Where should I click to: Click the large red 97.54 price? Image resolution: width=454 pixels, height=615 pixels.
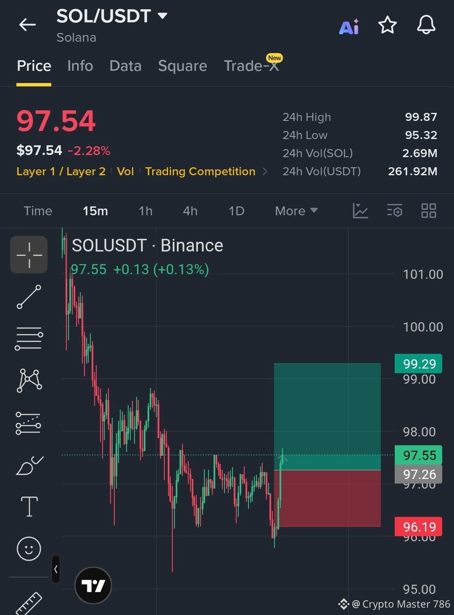(x=56, y=121)
